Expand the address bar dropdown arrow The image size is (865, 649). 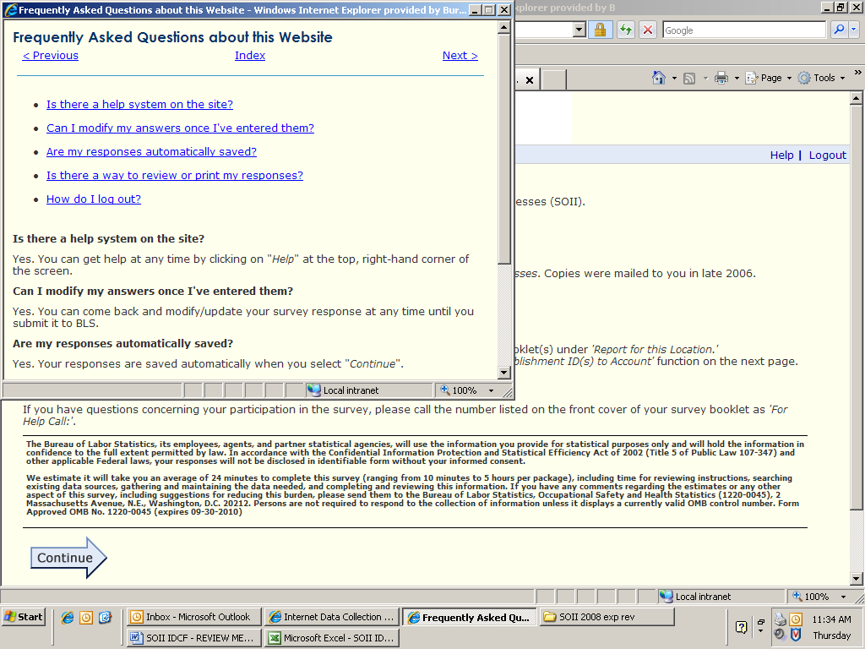point(579,30)
